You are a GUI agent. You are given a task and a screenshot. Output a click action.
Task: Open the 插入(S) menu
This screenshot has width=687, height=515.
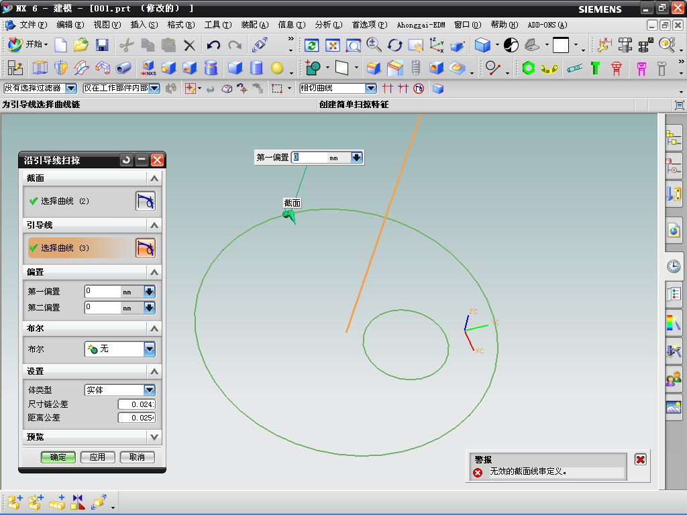click(x=144, y=25)
